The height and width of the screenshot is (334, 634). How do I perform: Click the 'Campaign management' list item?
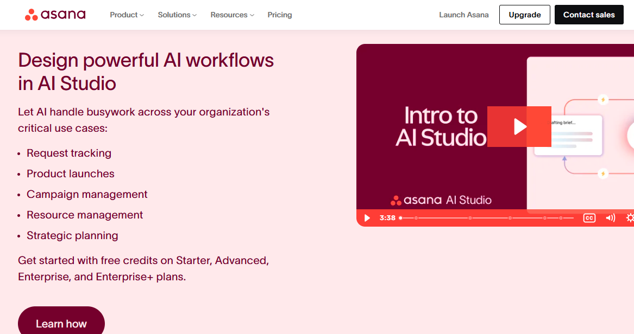coord(87,195)
